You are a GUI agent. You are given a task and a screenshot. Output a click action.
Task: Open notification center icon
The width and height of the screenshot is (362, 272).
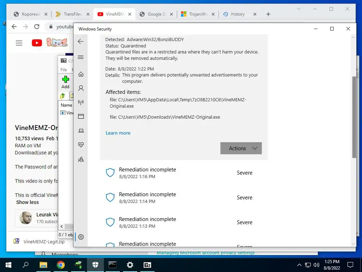pos(350,265)
